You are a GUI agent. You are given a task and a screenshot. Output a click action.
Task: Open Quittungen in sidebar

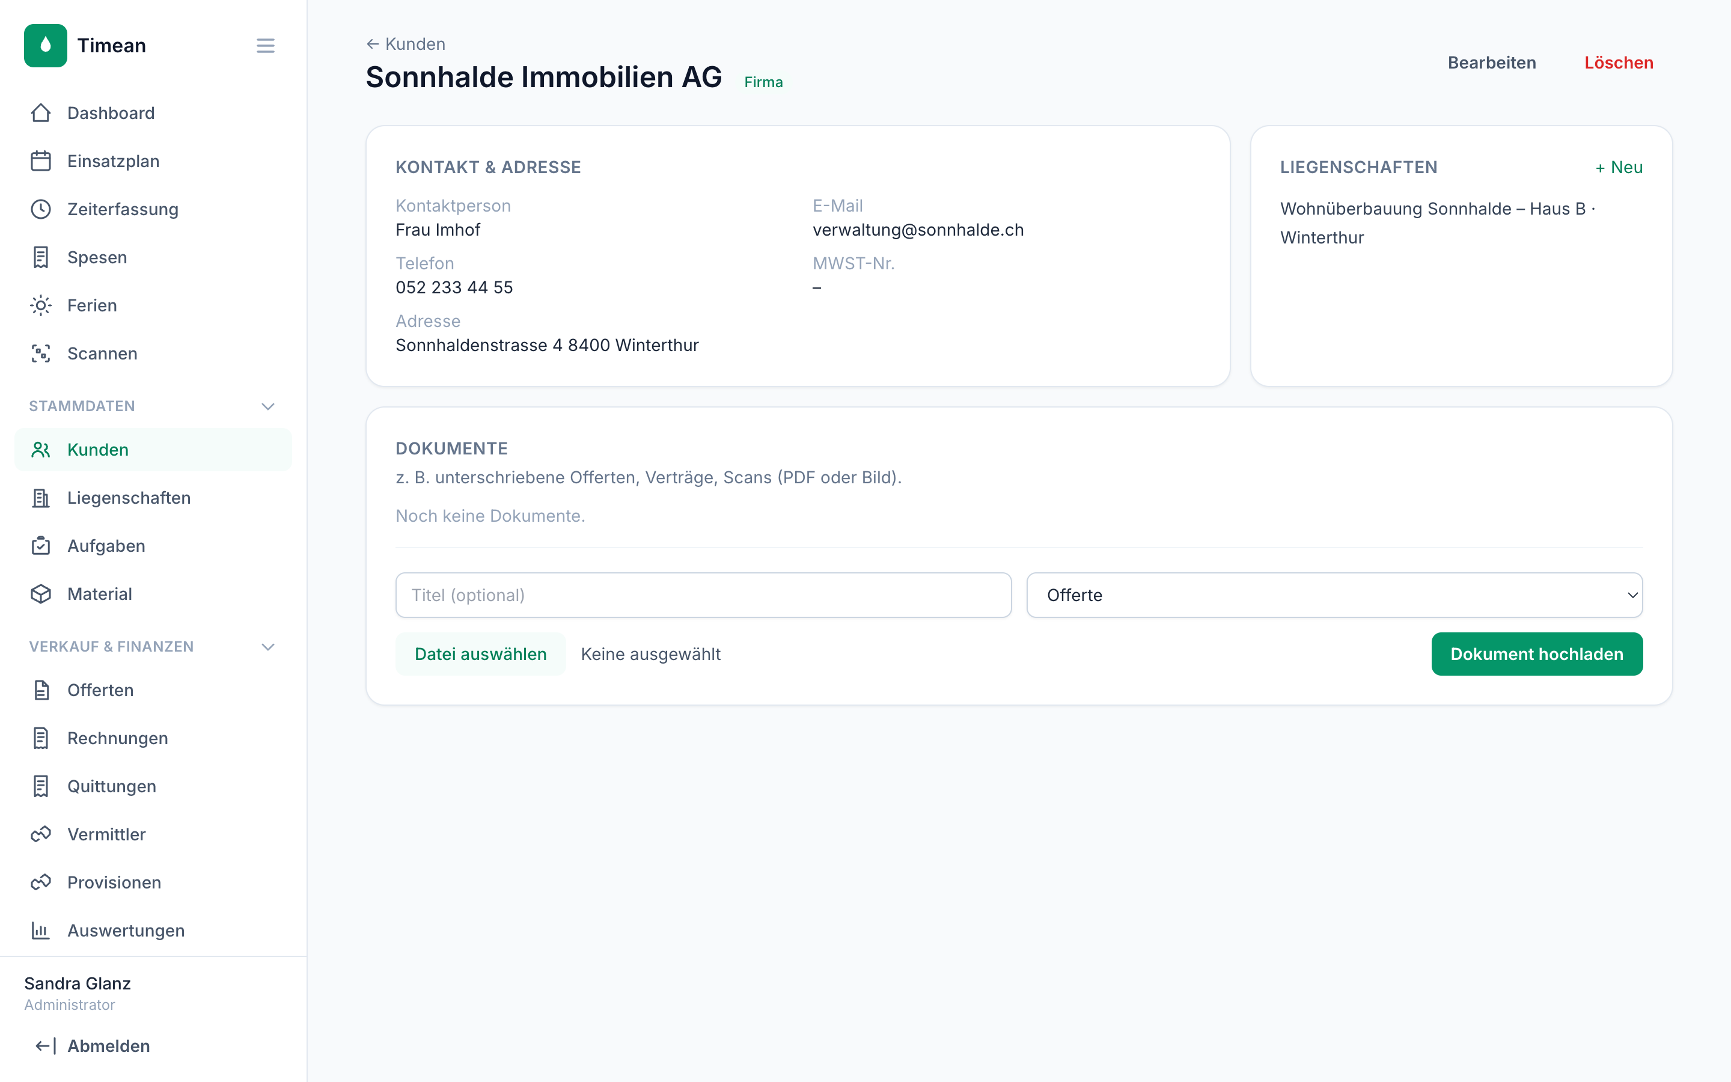[153, 786]
